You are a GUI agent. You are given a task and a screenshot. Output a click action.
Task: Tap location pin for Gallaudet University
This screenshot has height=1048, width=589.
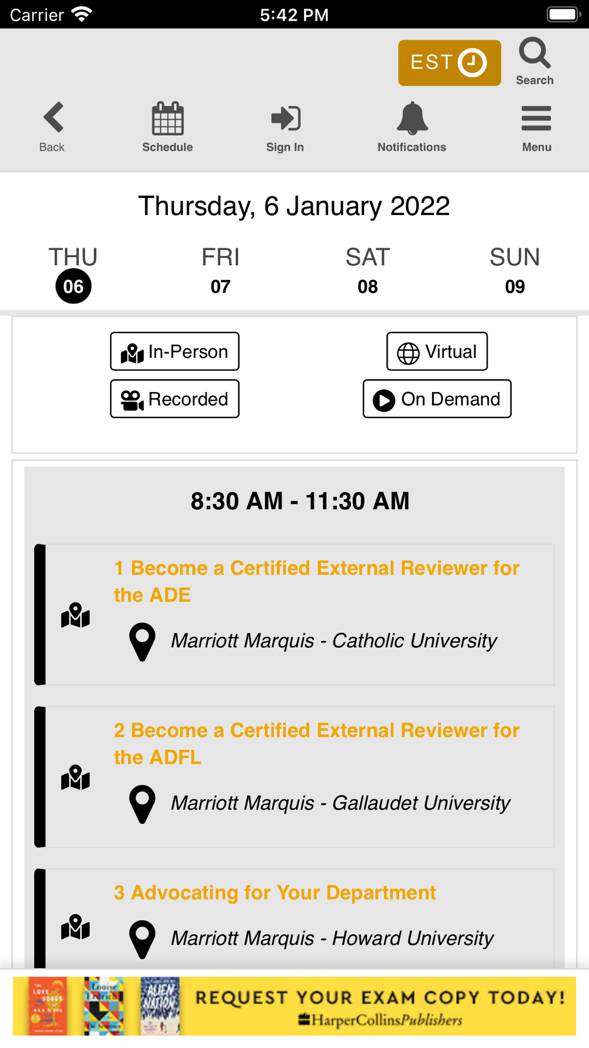click(x=142, y=804)
